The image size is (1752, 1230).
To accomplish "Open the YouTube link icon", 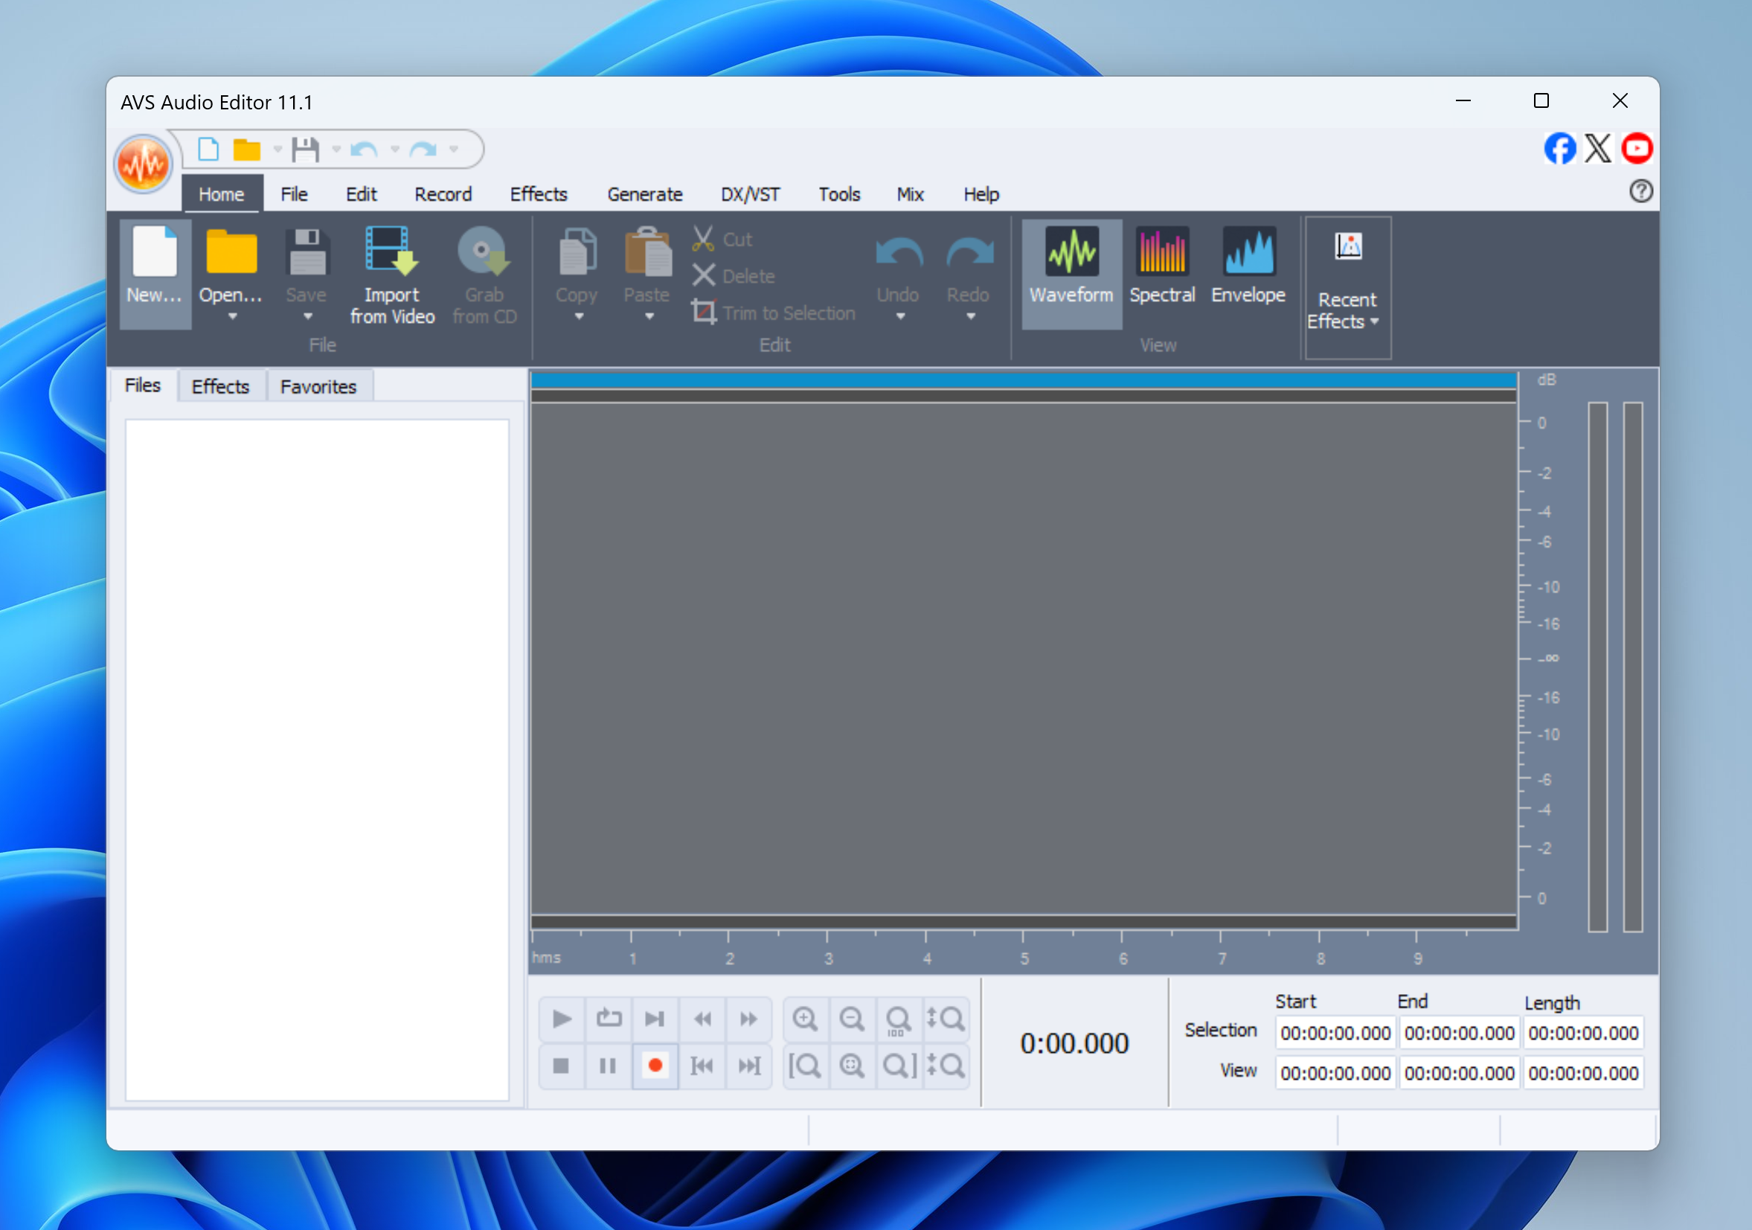I will point(1637,148).
